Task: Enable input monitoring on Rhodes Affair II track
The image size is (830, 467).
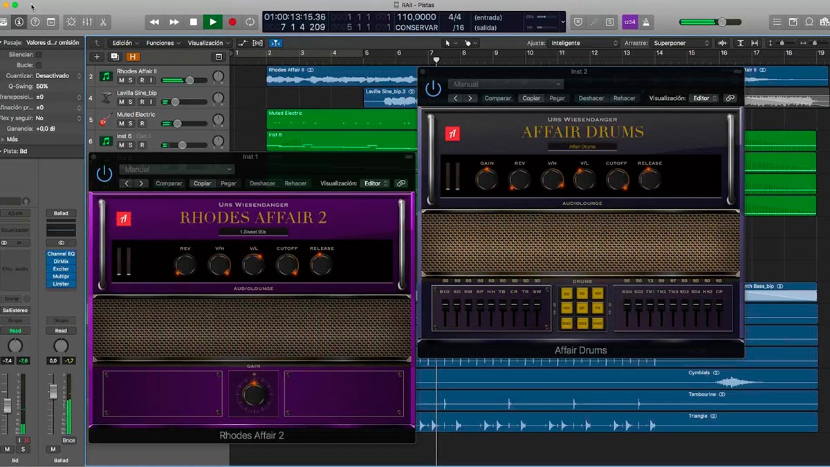Action: point(150,80)
